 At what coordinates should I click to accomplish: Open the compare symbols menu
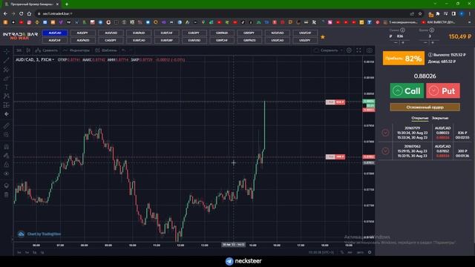(46, 50)
